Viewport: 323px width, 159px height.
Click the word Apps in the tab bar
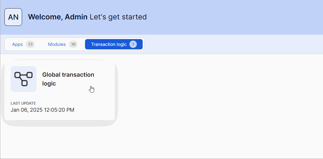tap(17, 44)
